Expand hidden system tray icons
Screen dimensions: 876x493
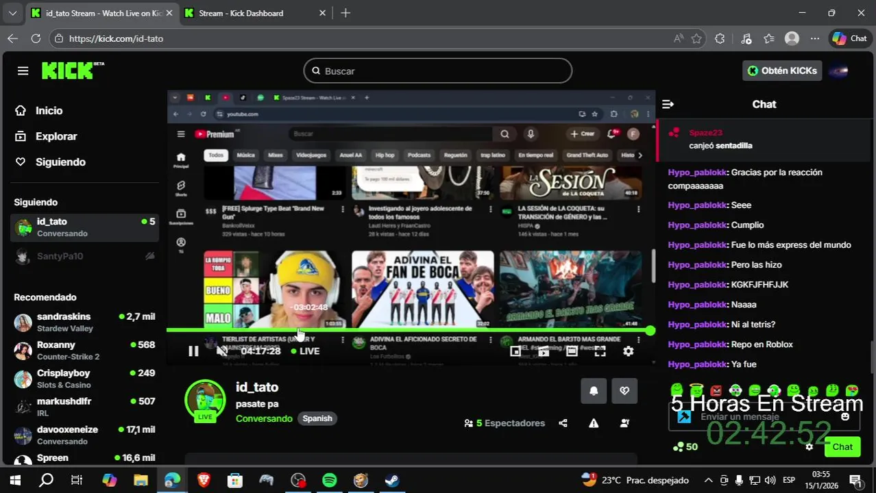point(709,480)
